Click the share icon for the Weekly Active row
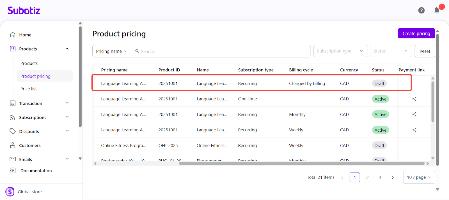 (414, 130)
